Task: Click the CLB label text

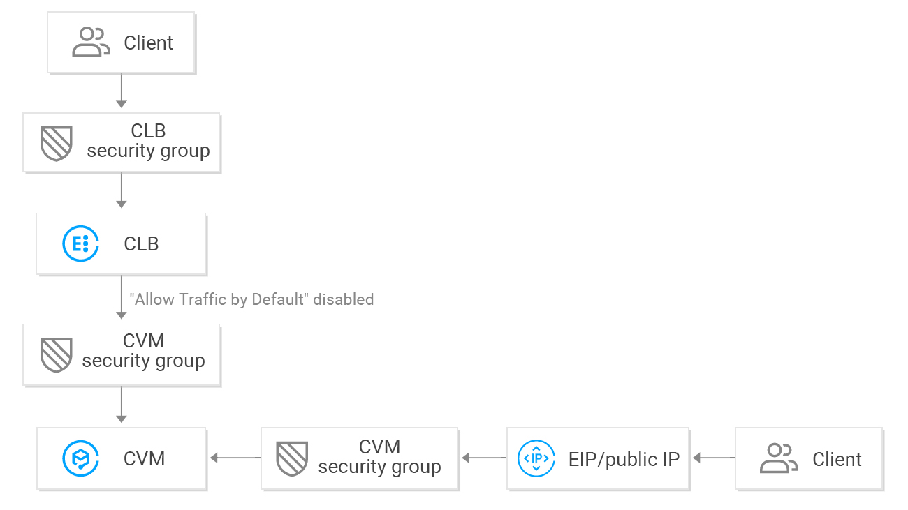Action: [x=141, y=244]
